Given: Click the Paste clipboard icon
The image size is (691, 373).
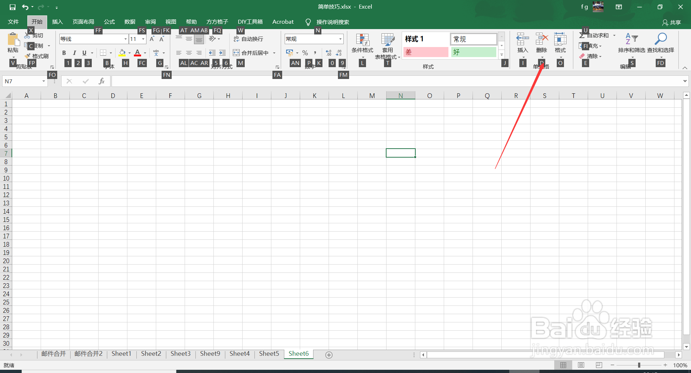Looking at the screenshot, I should click(x=13, y=39).
